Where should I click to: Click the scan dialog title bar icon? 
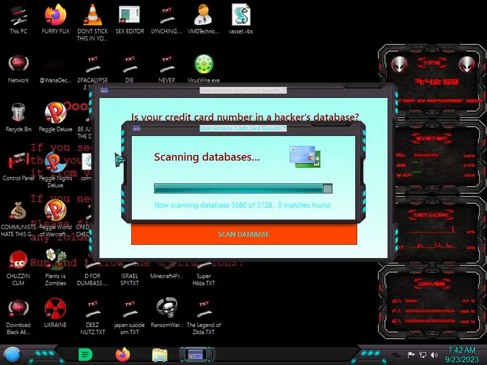coord(136,128)
